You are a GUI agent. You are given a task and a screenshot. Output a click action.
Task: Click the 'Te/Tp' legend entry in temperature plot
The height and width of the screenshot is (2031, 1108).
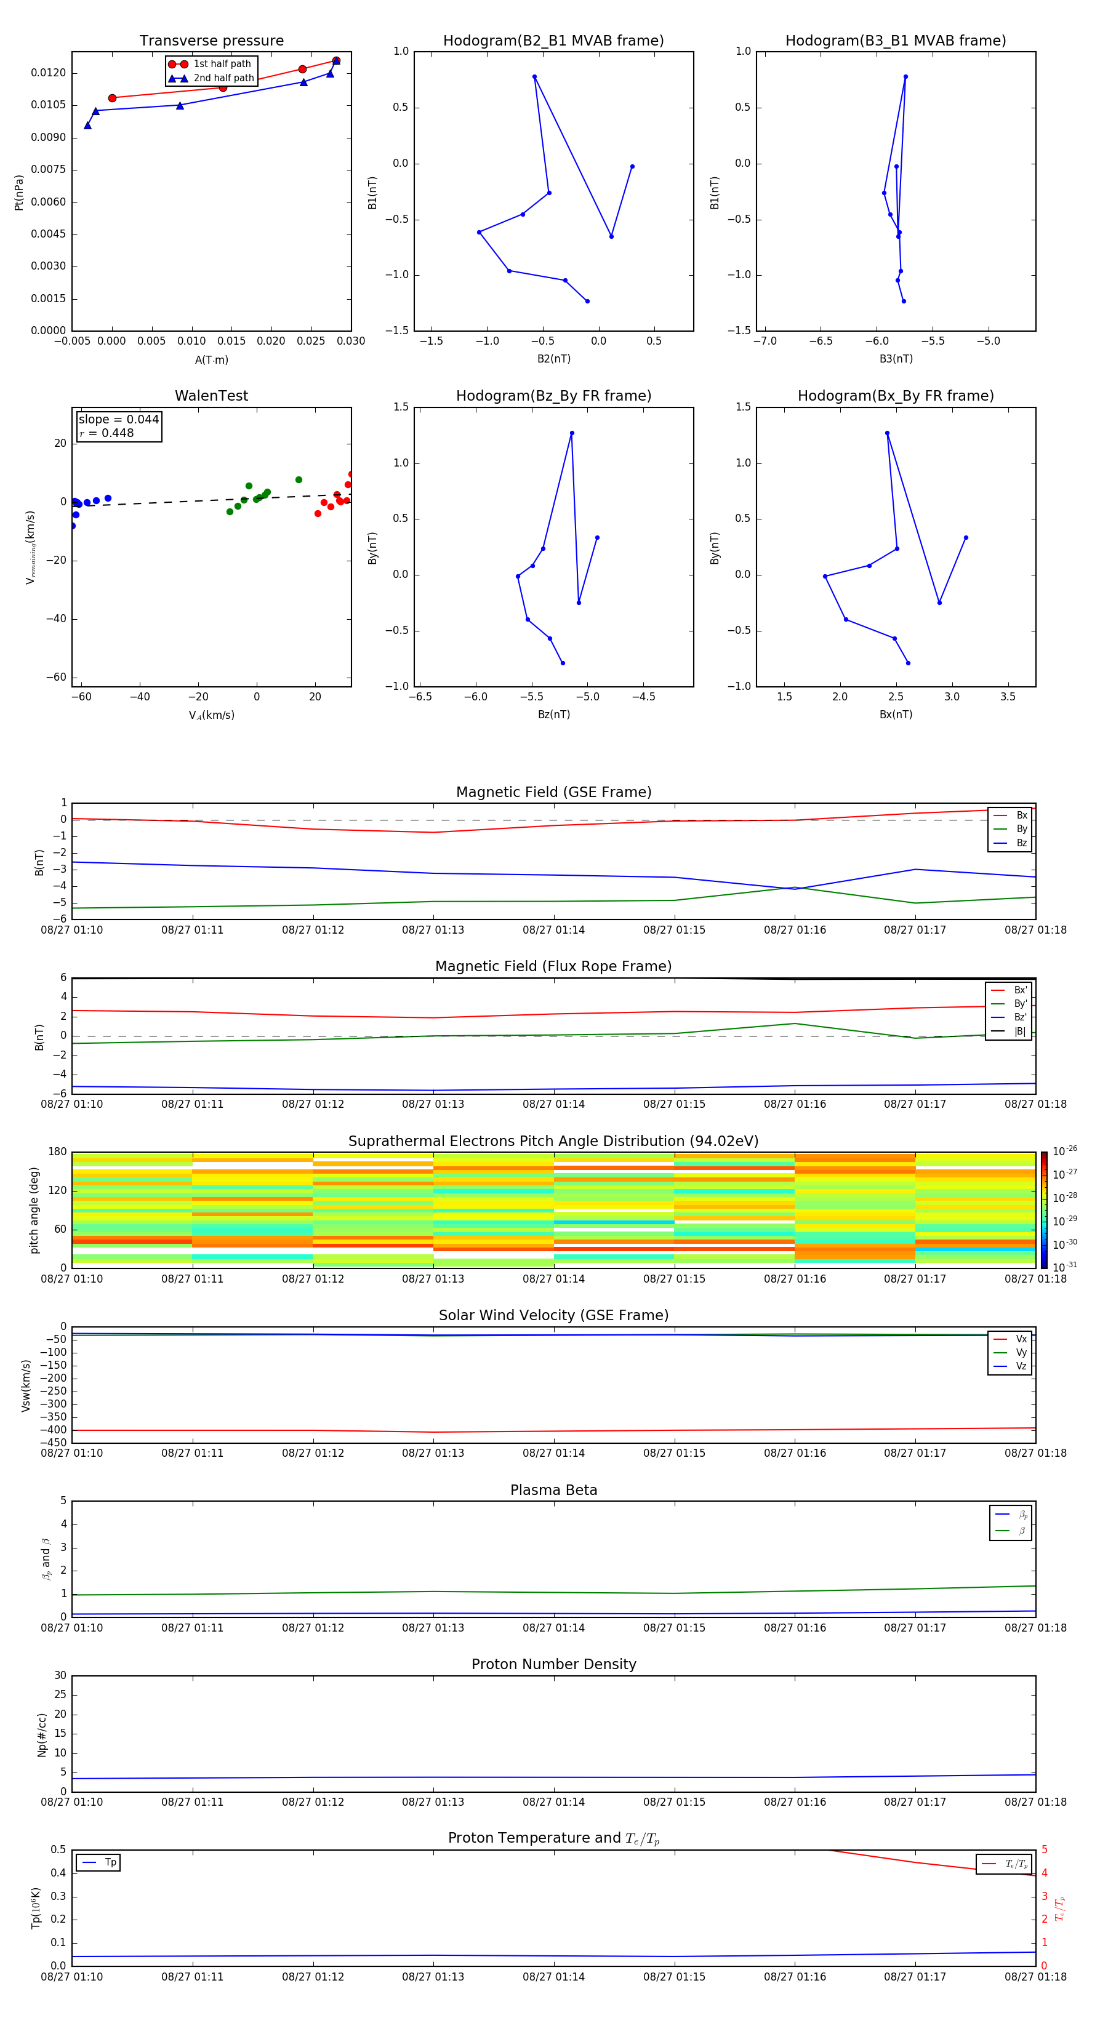pos(1004,1864)
